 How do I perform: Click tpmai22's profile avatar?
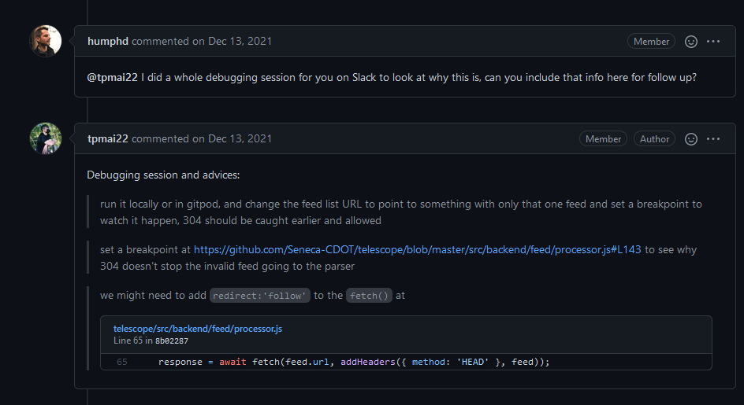45,138
